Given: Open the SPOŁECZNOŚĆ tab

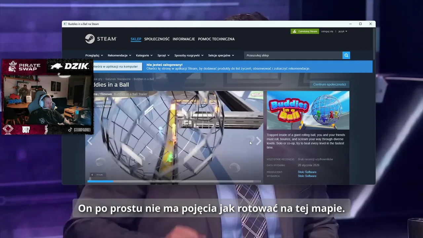Looking at the screenshot, I should click(157, 39).
